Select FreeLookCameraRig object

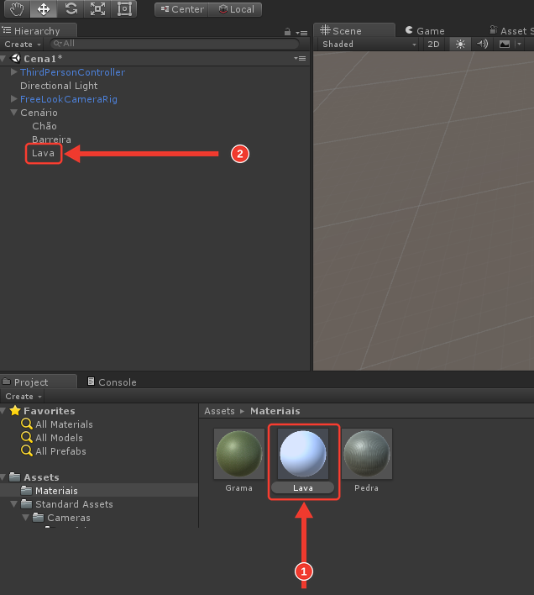pyautogui.click(x=69, y=99)
